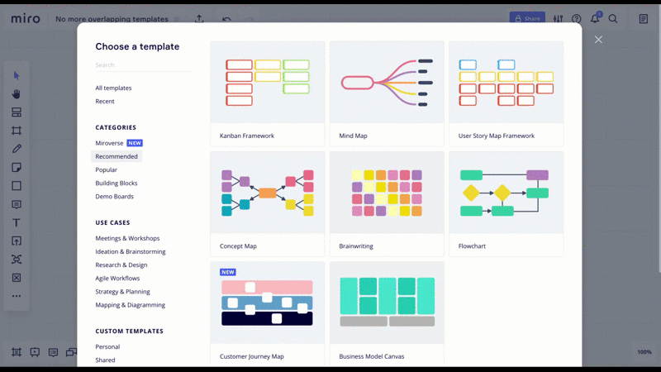Open comments list in bottom toolbar
Image resolution: width=661 pixels, height=372 pixels.
tap(53, 352)
